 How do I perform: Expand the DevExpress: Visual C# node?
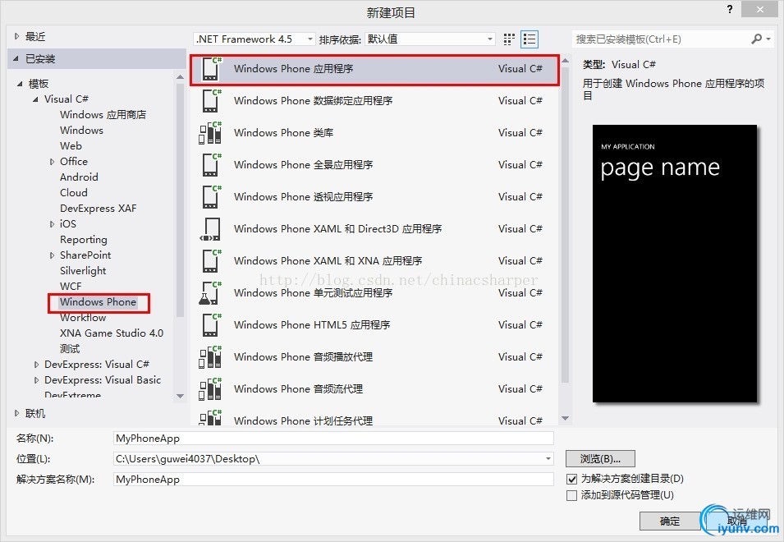(36, 365)
